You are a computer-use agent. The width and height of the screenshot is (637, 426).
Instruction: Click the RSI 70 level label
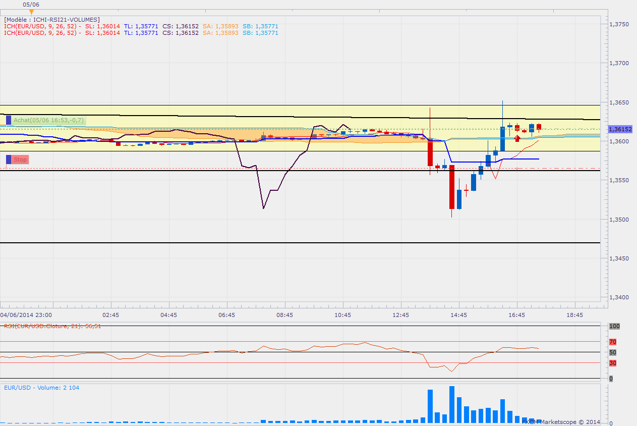pyautogui.click(x=613, y=342)
